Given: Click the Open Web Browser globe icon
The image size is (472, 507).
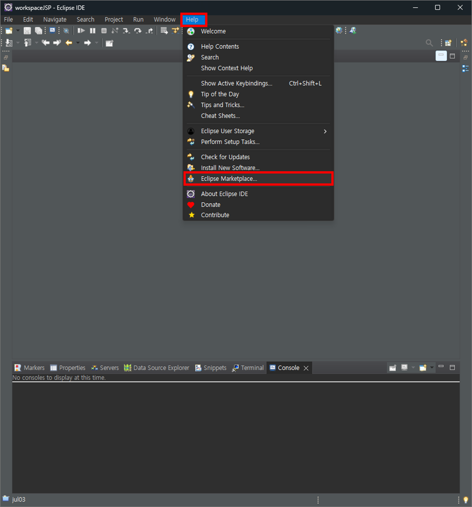Looking at the screenshot, I should (x=339, y=30).
